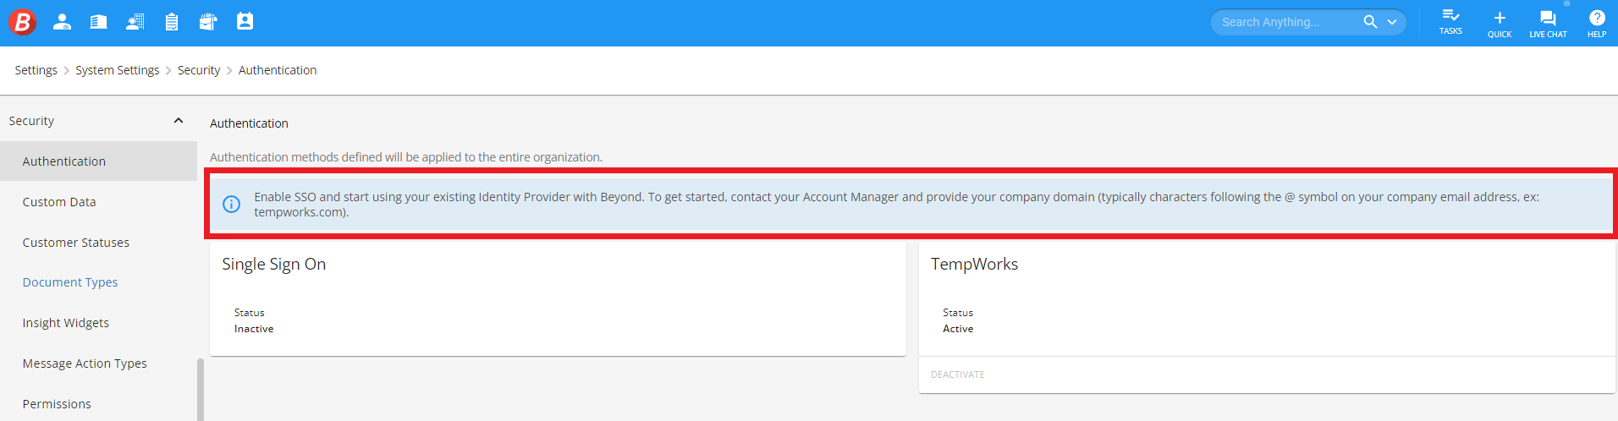Open the headset contact with building icon
This screenshot has height=421, width=1618.
135,22
